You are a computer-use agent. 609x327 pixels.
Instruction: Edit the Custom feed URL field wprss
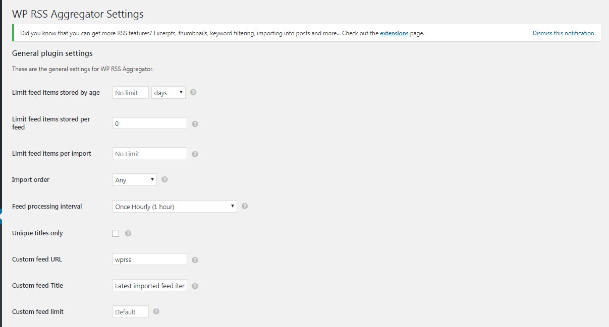pos(150,259)
